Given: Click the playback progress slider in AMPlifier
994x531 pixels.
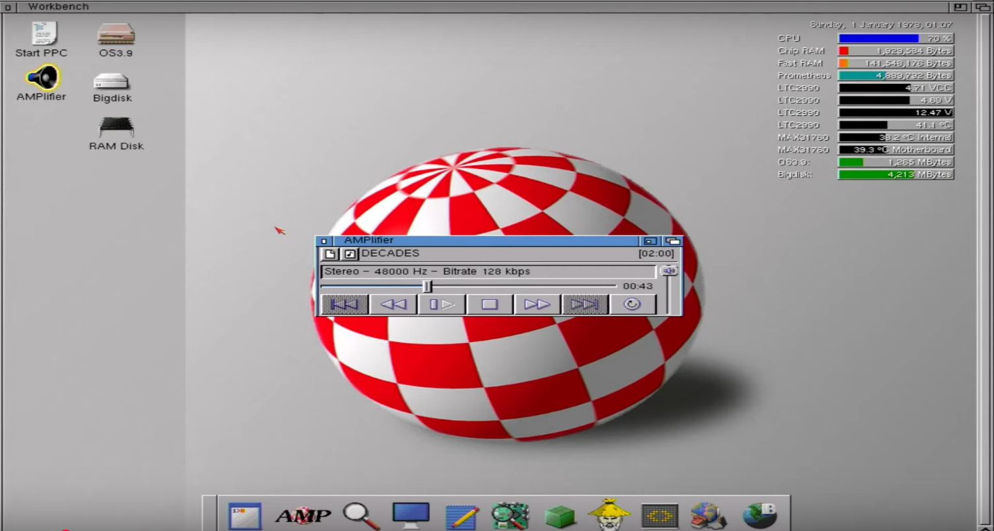Looking at the screenshot, I should [428, 286].
